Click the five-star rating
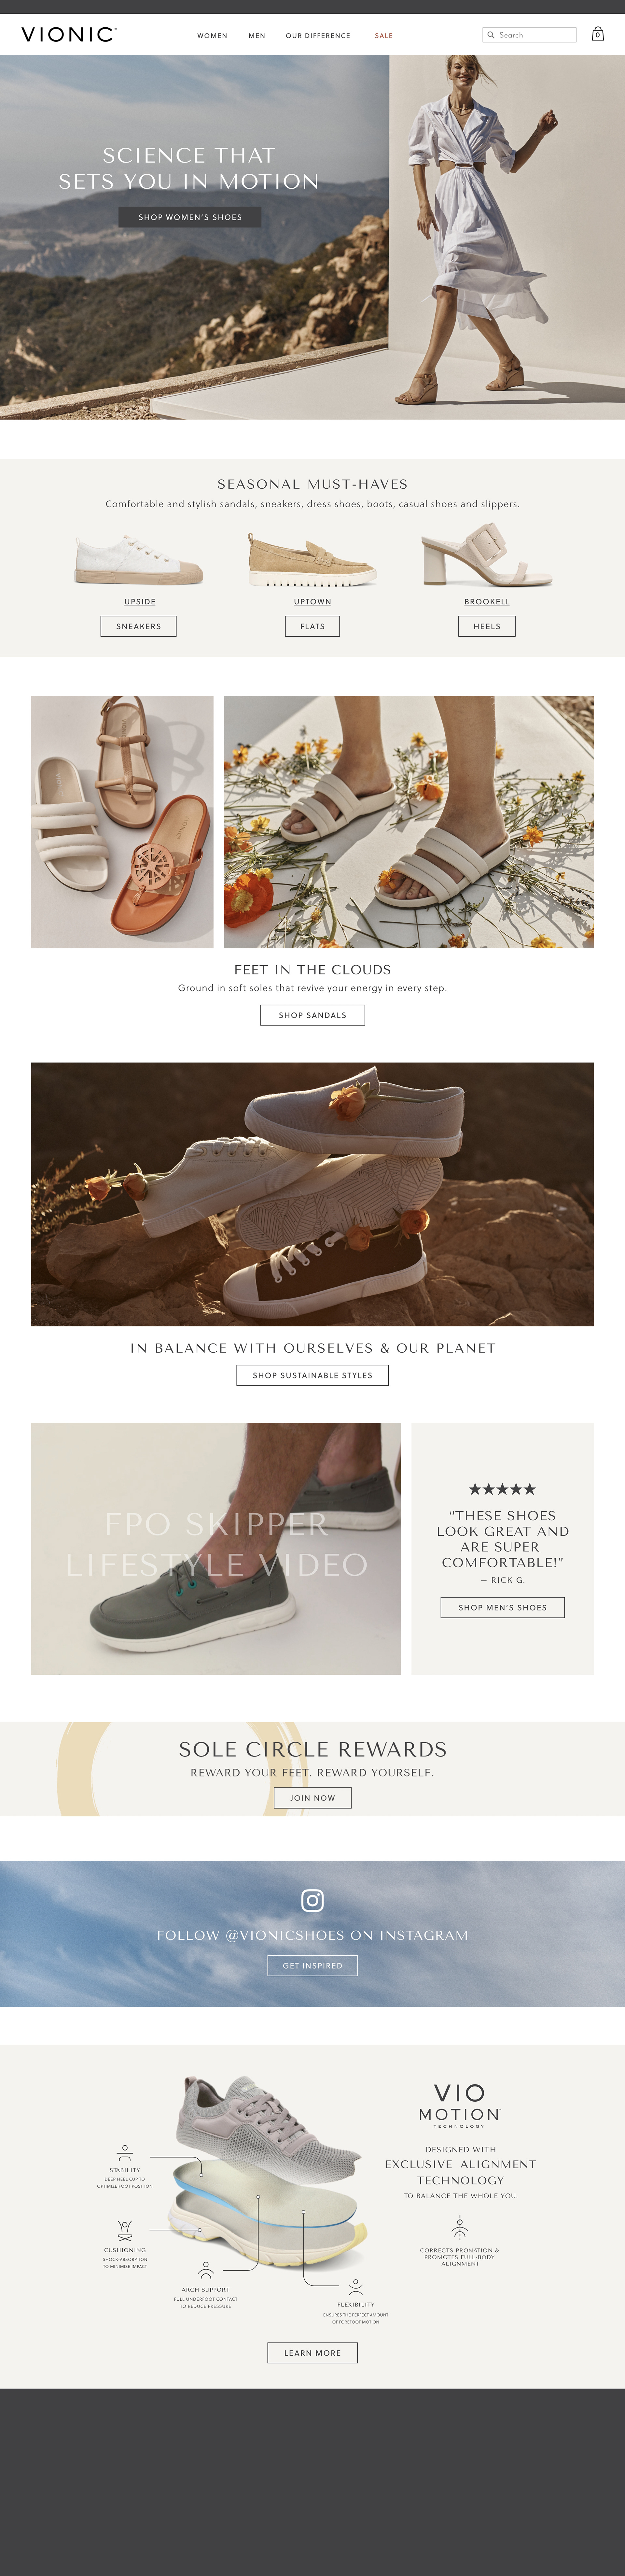 coord(502,1489)
